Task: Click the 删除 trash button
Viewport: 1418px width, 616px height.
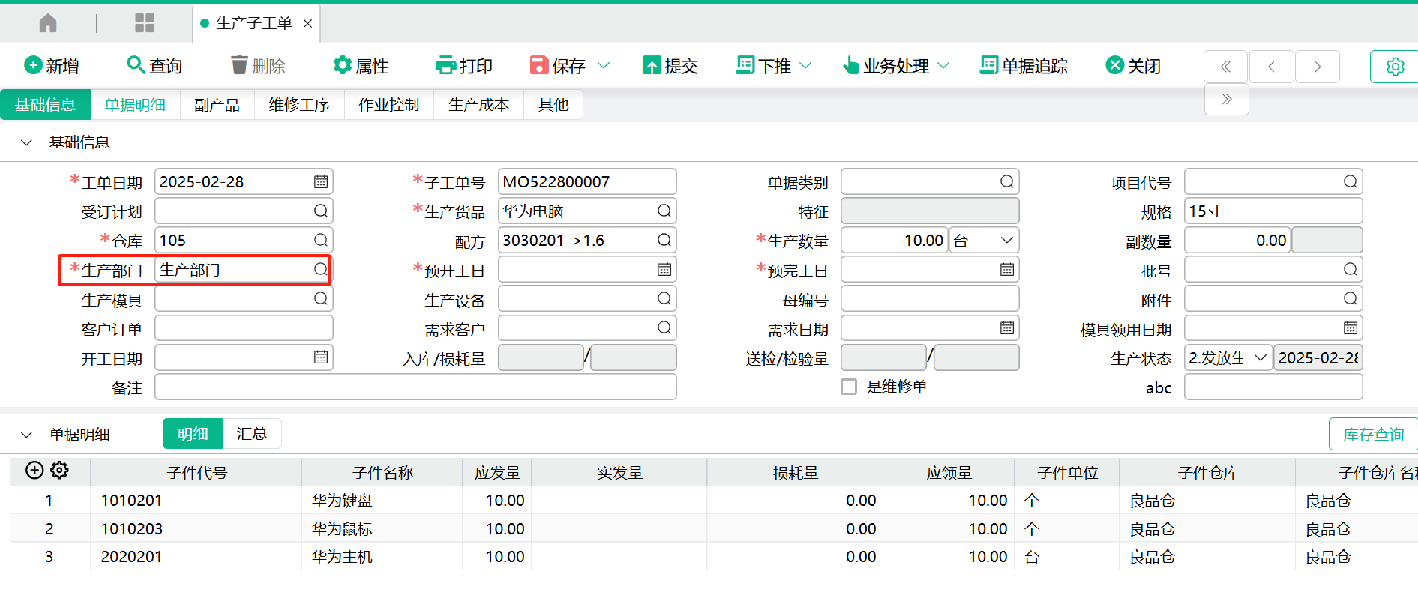Action: pyautogui.click(x=258, y=66)
